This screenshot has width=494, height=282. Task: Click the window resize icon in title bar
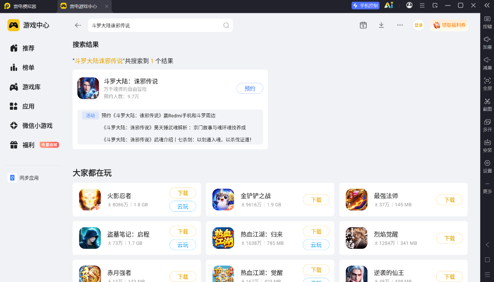pos(435,5)
